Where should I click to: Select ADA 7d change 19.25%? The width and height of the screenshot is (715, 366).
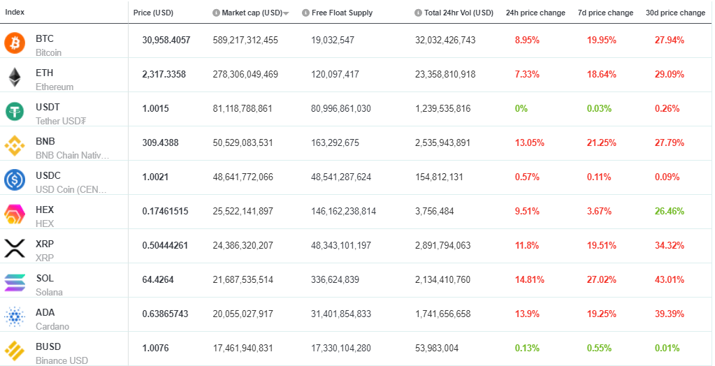tap(602, 314)
